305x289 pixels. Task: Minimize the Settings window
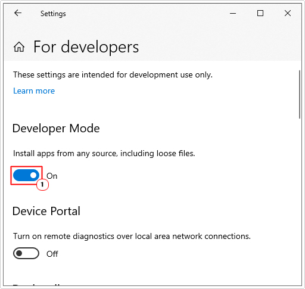click(233, 13)
